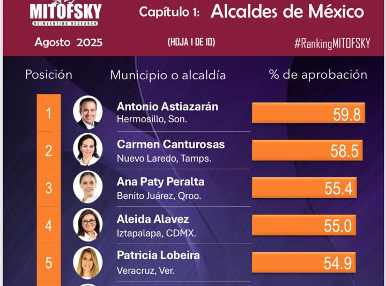Click position number 1 box
This screenshot has width=386, height=286.
[49, 113]
